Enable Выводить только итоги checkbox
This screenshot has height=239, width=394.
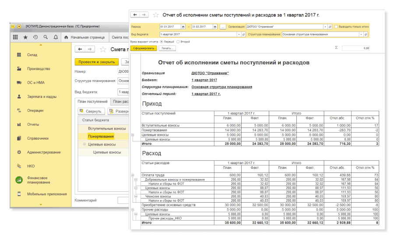point(336,27)
